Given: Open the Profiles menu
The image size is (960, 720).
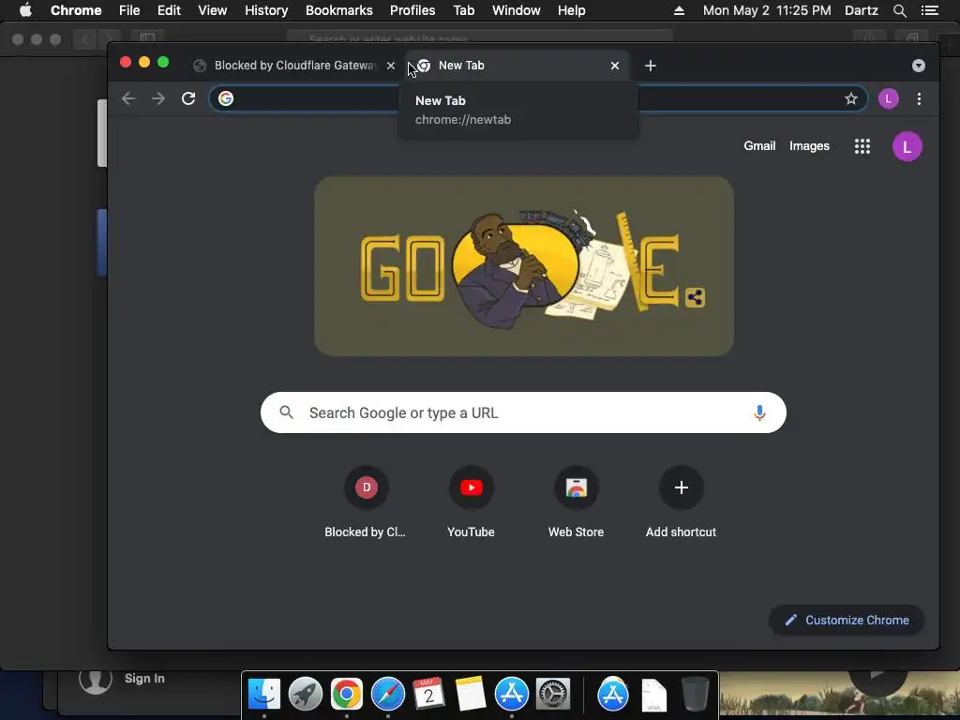Looking at the screenshot, I should point(412,10).
